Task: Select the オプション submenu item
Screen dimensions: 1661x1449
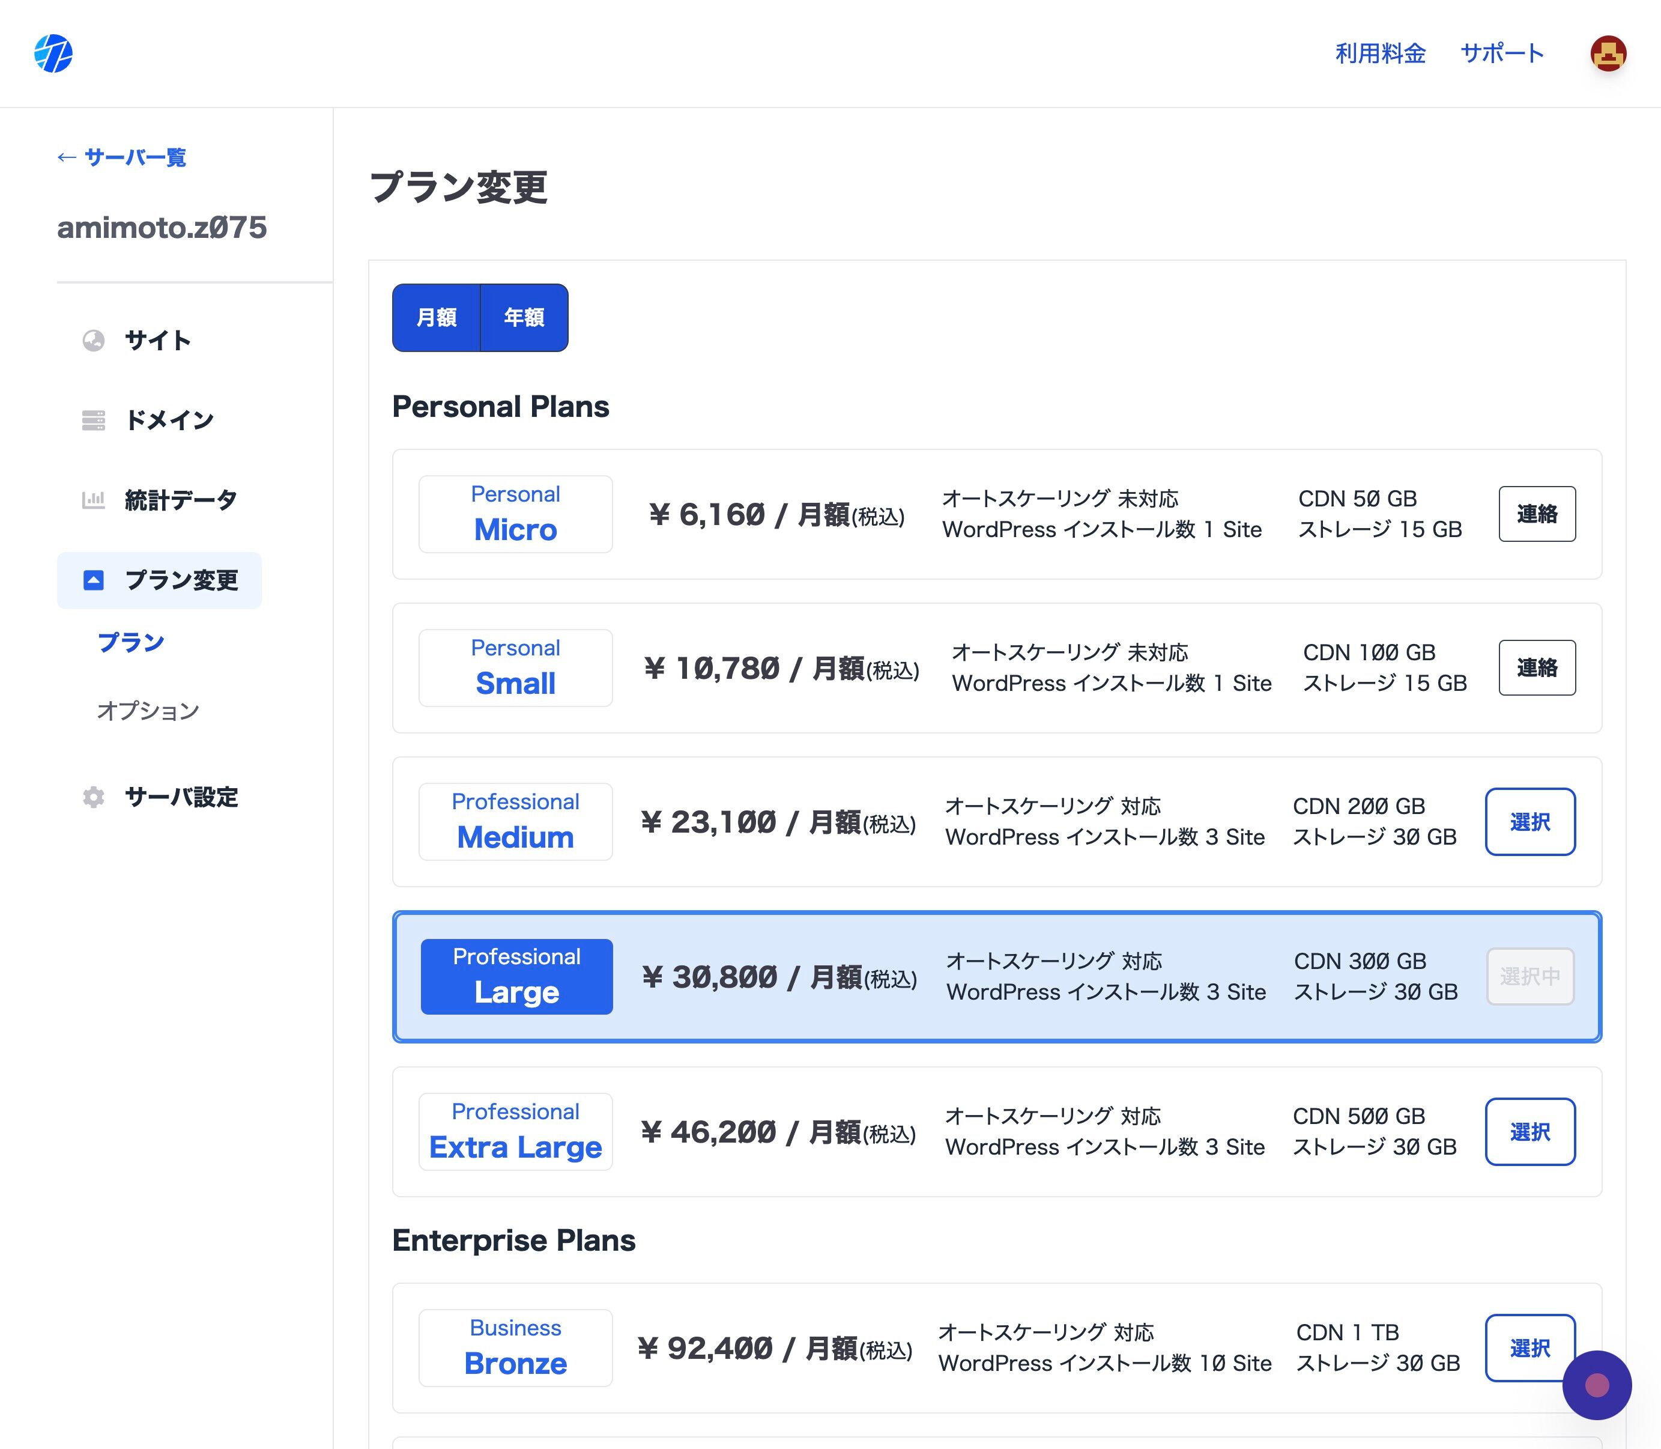Action: point(148,710)
